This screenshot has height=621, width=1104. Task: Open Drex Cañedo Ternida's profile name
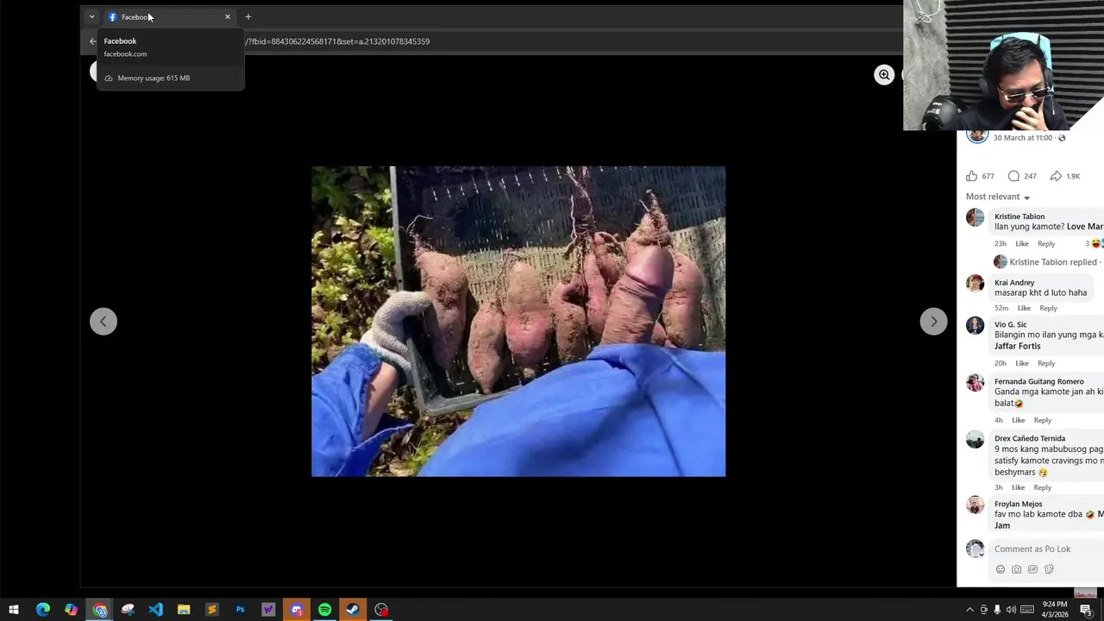pos(1030,438)
